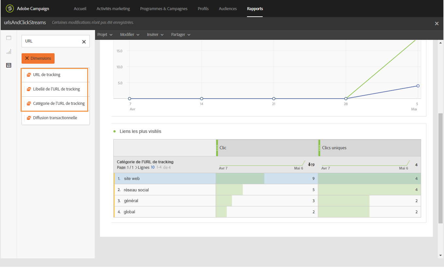Click the Lignes 10 rows link
This screenshot has height=275, width=444.
pos(153,168)
